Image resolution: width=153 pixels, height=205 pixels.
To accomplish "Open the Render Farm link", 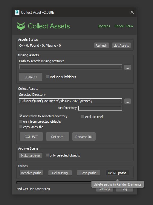I will (124, 26).
